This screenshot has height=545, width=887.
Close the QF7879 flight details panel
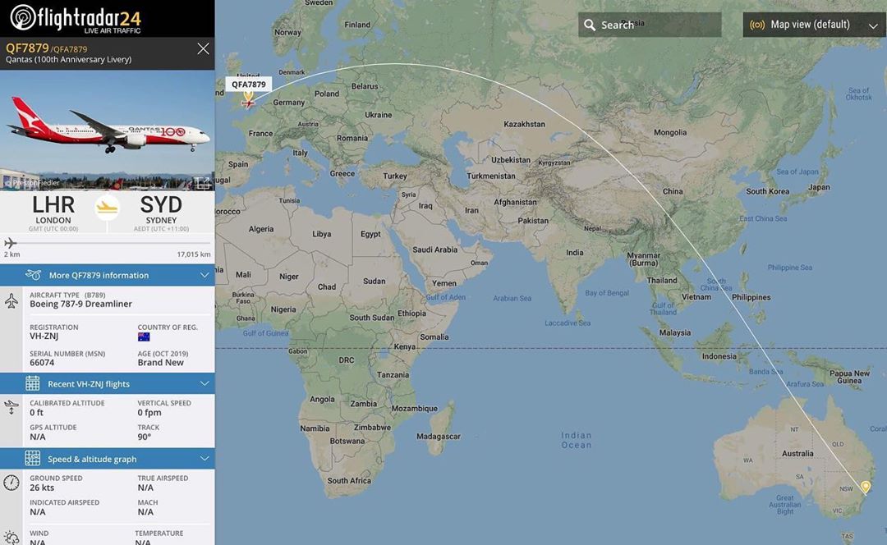pyautogui.click(x=203, y=49)
